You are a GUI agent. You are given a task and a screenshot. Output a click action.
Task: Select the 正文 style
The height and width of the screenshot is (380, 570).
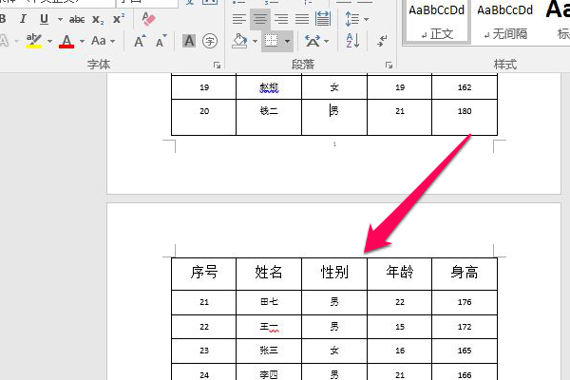point(436,21)
